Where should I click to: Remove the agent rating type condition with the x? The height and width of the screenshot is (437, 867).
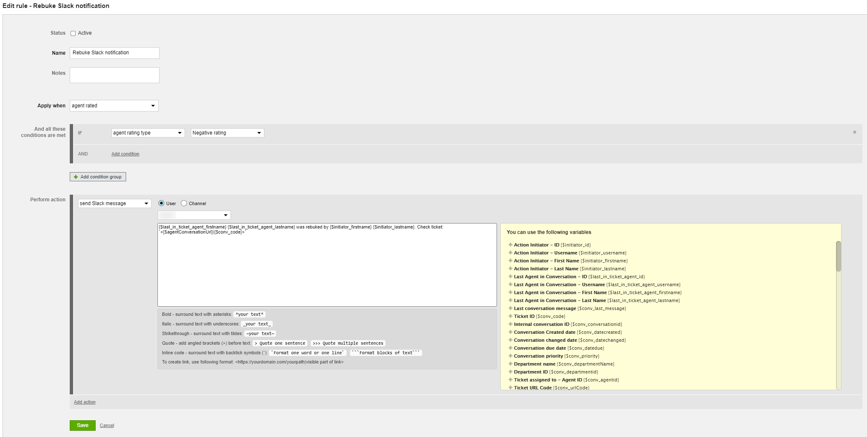point(854,132)
